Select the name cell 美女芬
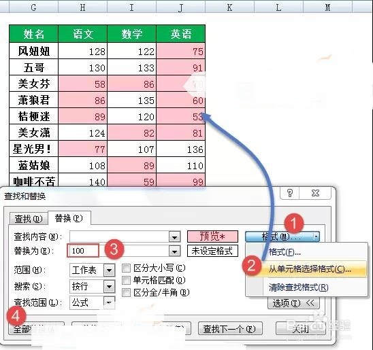The width and height of the screenshot is (373, 350). pos(33,84)
